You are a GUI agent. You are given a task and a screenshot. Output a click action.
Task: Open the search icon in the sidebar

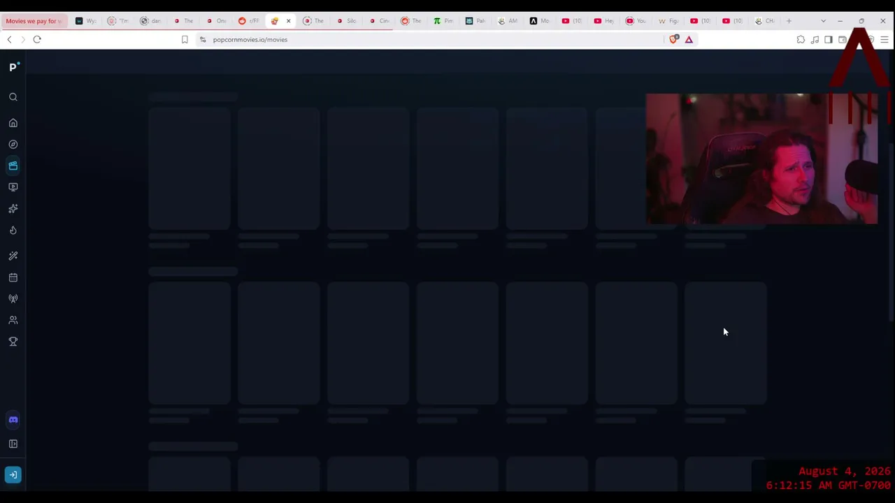pos(13,97)
